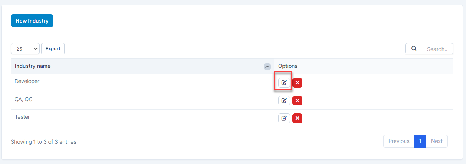Select page 1 in pagination
This screenshot has width=466, height=164.
[420, 141]
